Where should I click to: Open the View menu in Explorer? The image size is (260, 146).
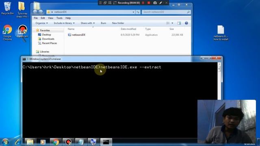pos(50,18)
